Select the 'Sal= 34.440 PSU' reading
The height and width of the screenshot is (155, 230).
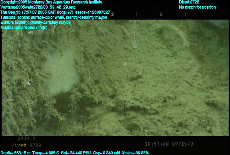click(x=76, y=153)
